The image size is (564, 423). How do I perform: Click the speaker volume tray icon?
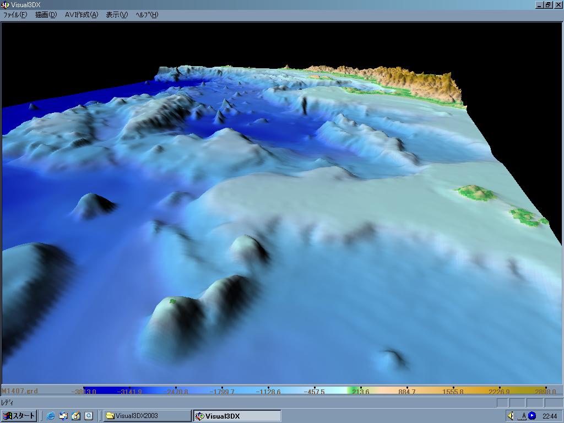click(511, 416)
